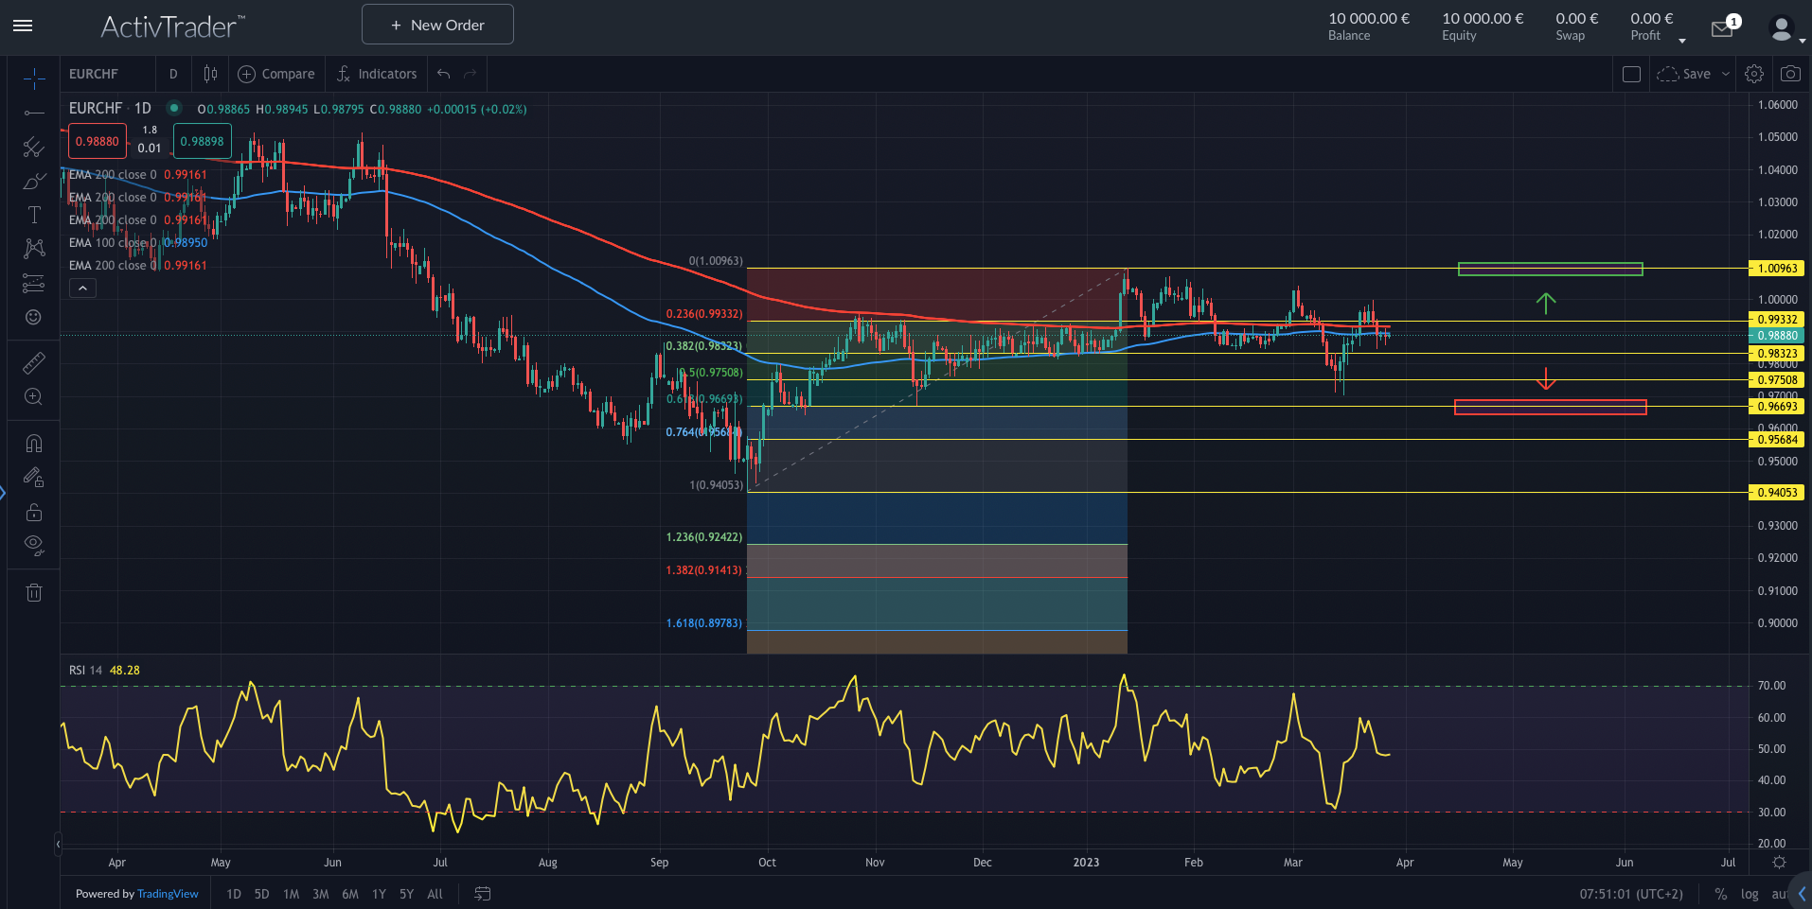Select the brush drawing tool

34,181
